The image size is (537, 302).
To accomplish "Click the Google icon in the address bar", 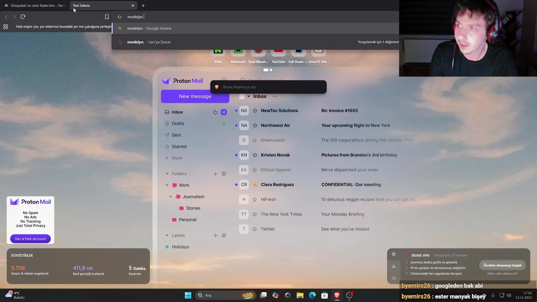I will (x=120, y=17).
